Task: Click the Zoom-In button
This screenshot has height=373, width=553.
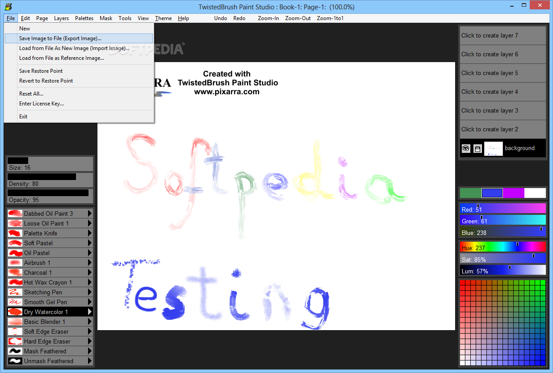Action: (x=268, y=18)
